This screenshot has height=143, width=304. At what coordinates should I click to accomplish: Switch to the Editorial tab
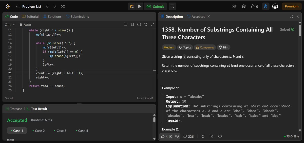(x=30, y=17)
